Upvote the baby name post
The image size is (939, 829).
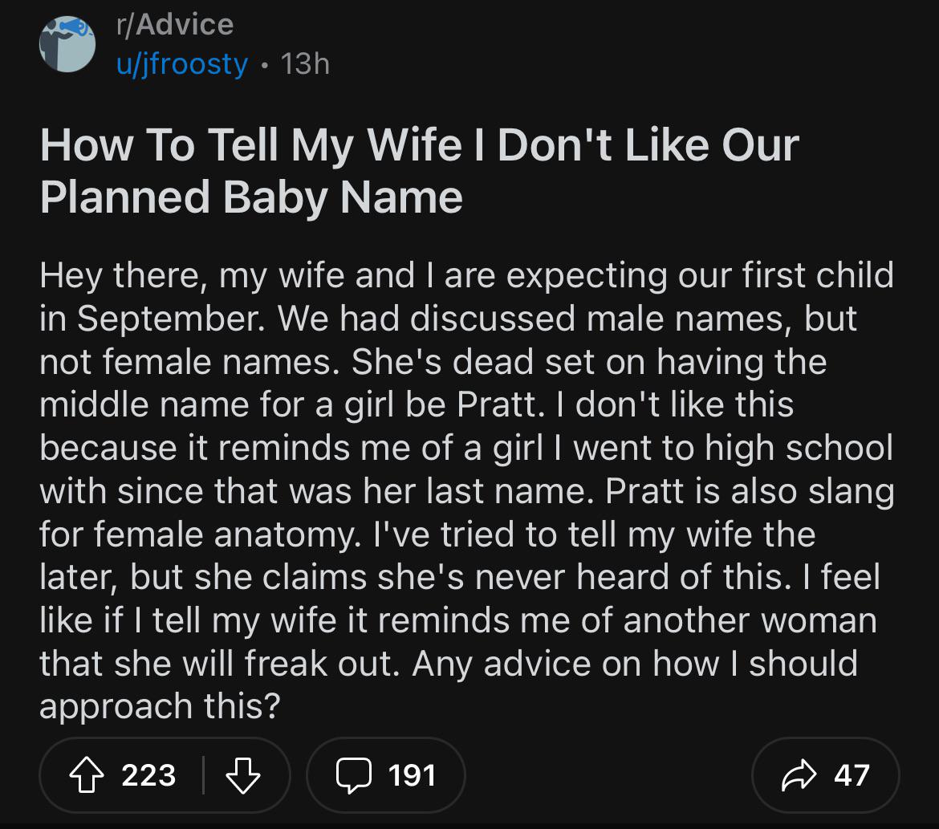88,775
